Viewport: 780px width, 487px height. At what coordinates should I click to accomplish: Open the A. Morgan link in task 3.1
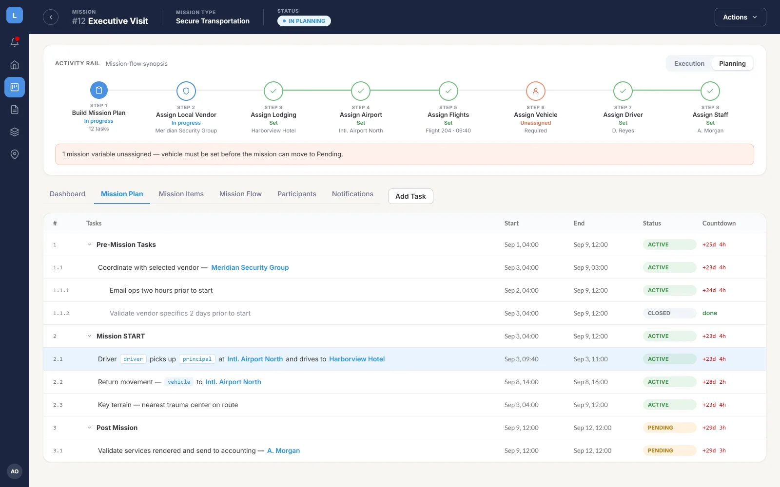click(x=284, y=450)
